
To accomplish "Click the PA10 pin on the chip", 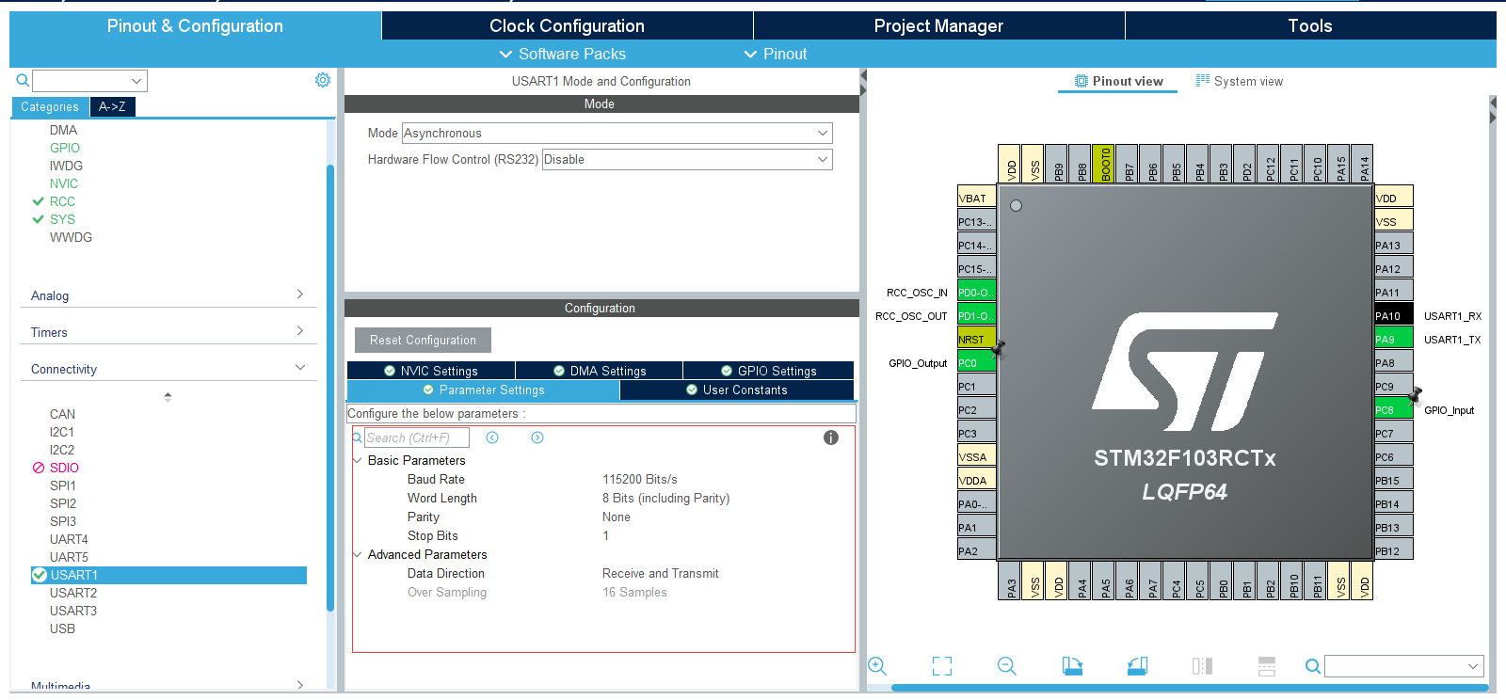I will tap(1394, 315).
